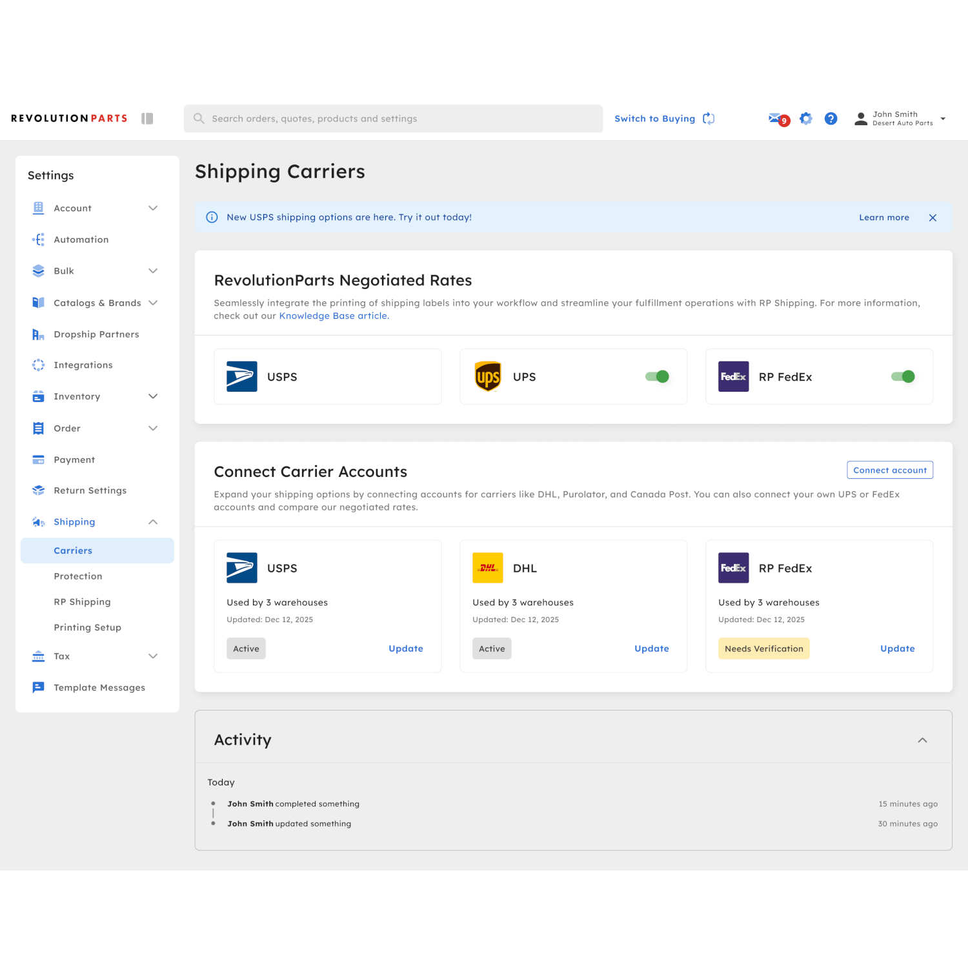Open the settings gear icon in header
Screen dimensions: 968x968
(x=805, y=119)
